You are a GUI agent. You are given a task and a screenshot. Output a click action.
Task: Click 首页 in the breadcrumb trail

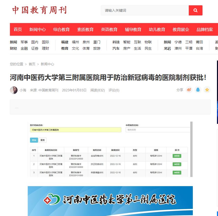(x=32, y=64)
